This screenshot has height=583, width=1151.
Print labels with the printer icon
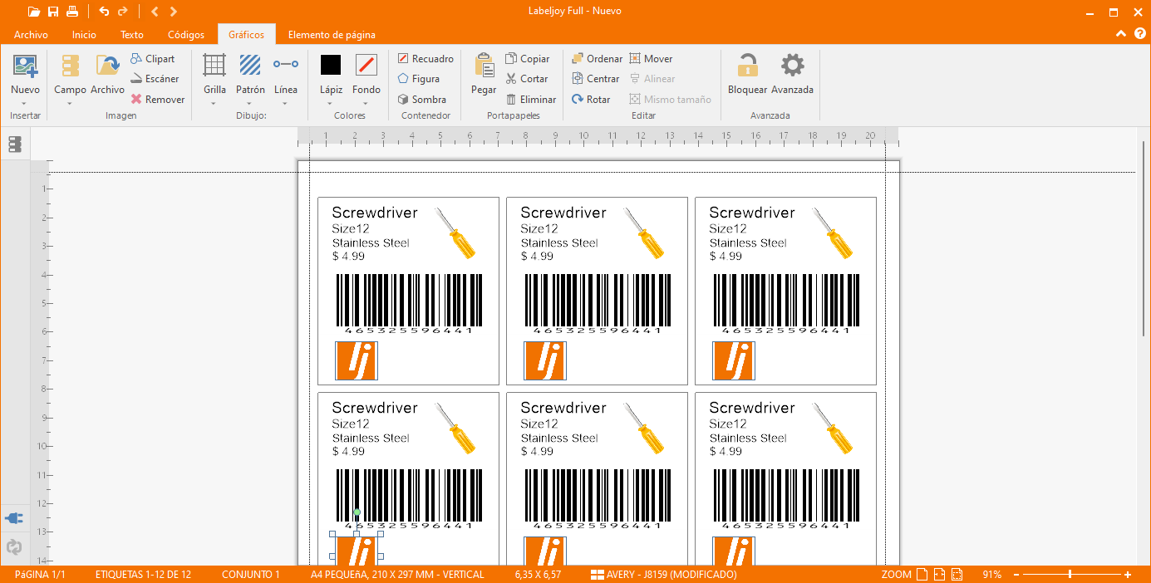pos(72,12)
